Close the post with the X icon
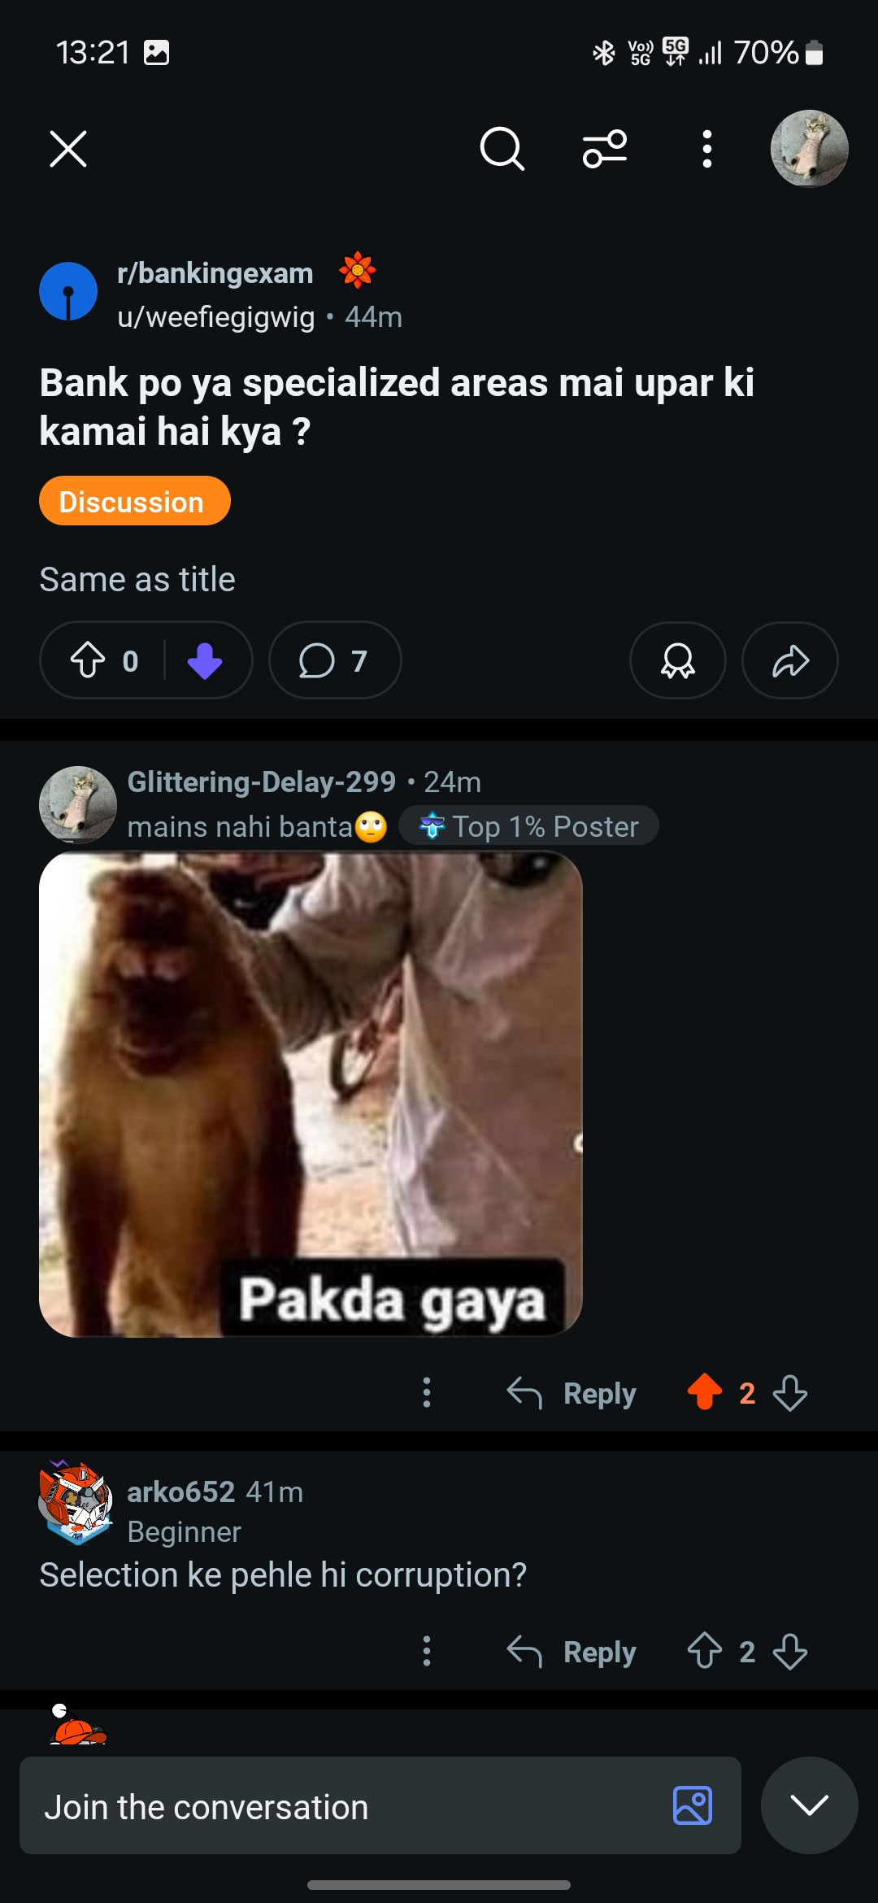The height and width of the screenshot is (1903, 878). [68, 149]
